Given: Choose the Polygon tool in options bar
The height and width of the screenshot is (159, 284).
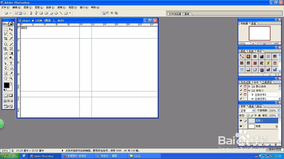Looking at the screenshot, I should (x=56, y=13).
